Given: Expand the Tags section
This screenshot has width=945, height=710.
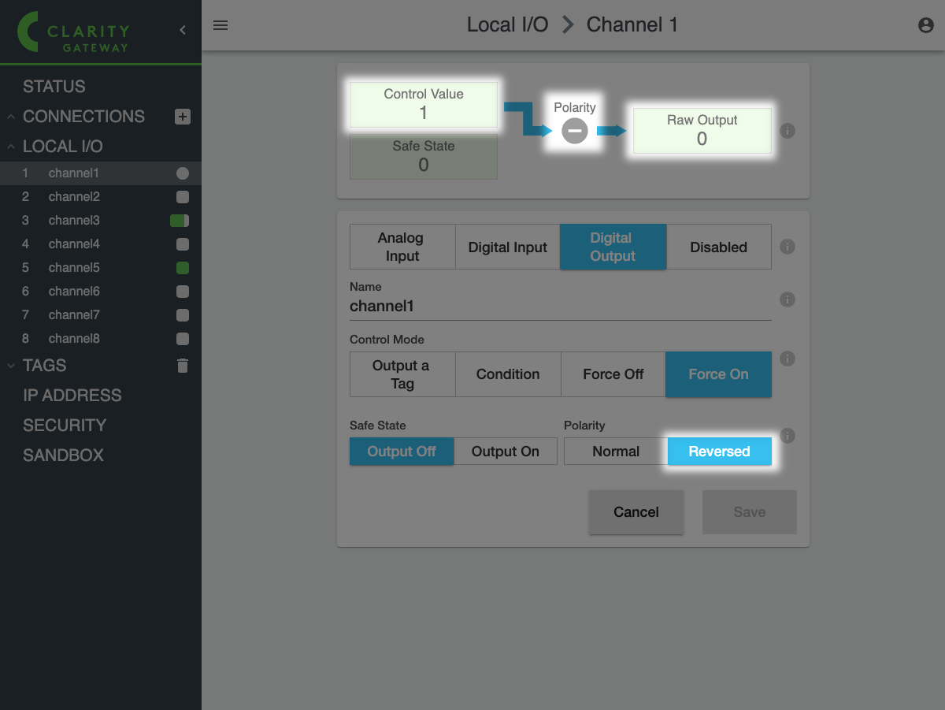Looking at the screenshot, I should (11, 366).
